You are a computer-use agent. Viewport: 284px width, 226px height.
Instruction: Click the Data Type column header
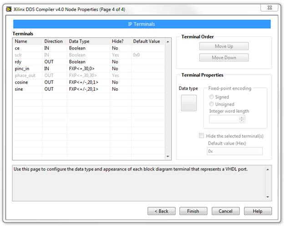pyautogui.click(x=89, y=41)
